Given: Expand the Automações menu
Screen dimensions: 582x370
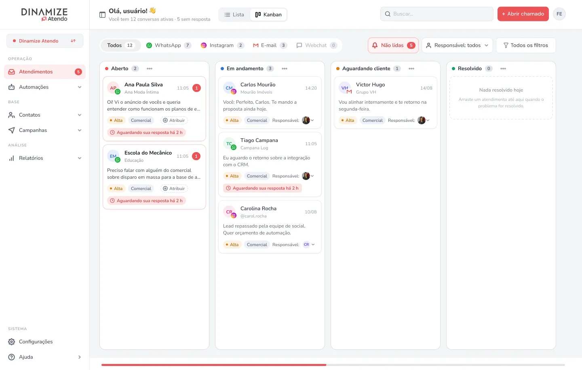Looking at the screenshot, I should pyautogui.click(x=80, y=87).
